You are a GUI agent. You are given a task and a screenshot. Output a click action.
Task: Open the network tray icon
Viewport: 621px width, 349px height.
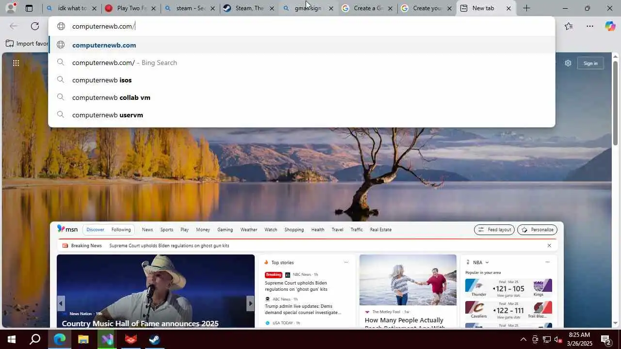pos(546,339)
